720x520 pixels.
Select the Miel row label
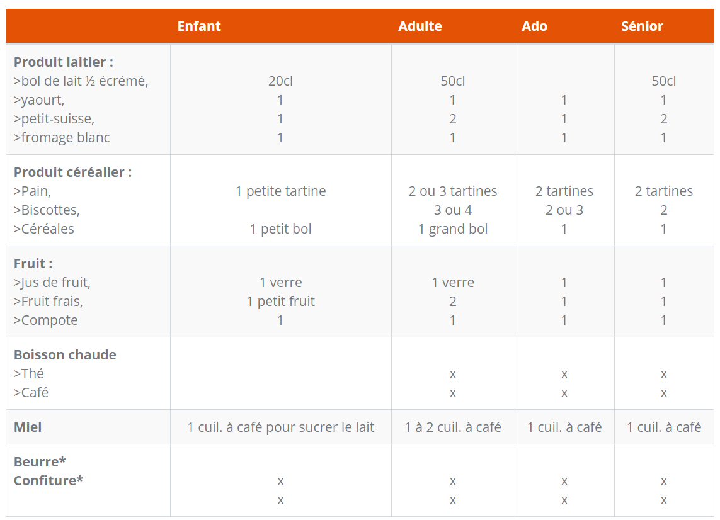point(28,427)
